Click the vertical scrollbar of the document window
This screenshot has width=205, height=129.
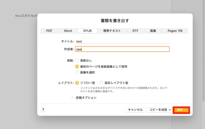(x=203, y=51)
